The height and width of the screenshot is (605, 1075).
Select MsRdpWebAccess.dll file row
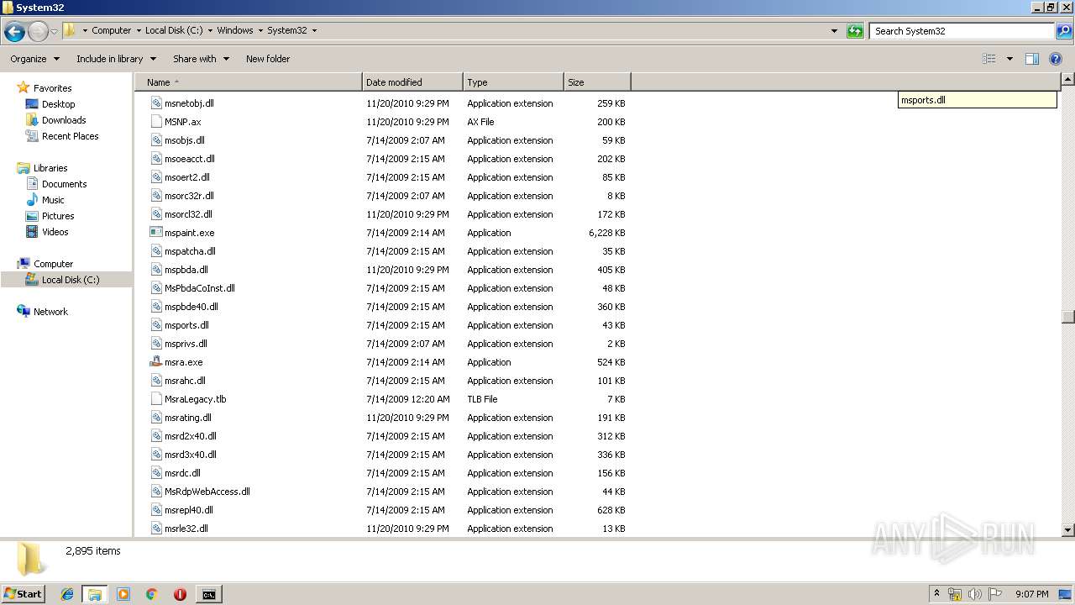[388, 492]
